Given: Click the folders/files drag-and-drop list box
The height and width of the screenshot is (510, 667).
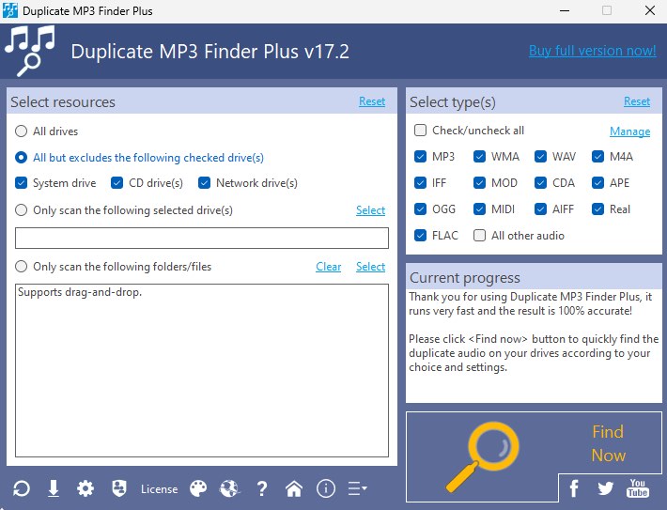Looking at the screenshot, I should (202, 370).
